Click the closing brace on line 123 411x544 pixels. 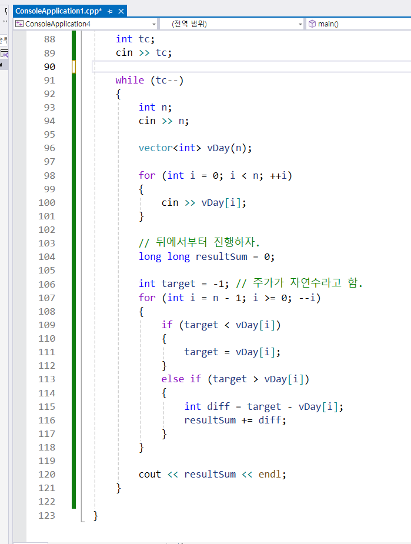[96, 516]
